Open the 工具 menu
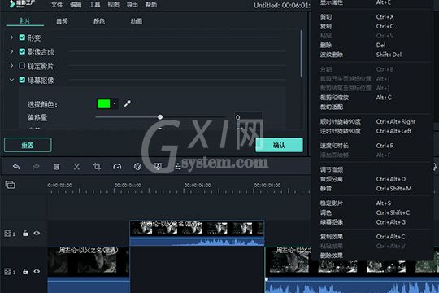The width and height of the screenshot is (439, 293). pos(94,5)
